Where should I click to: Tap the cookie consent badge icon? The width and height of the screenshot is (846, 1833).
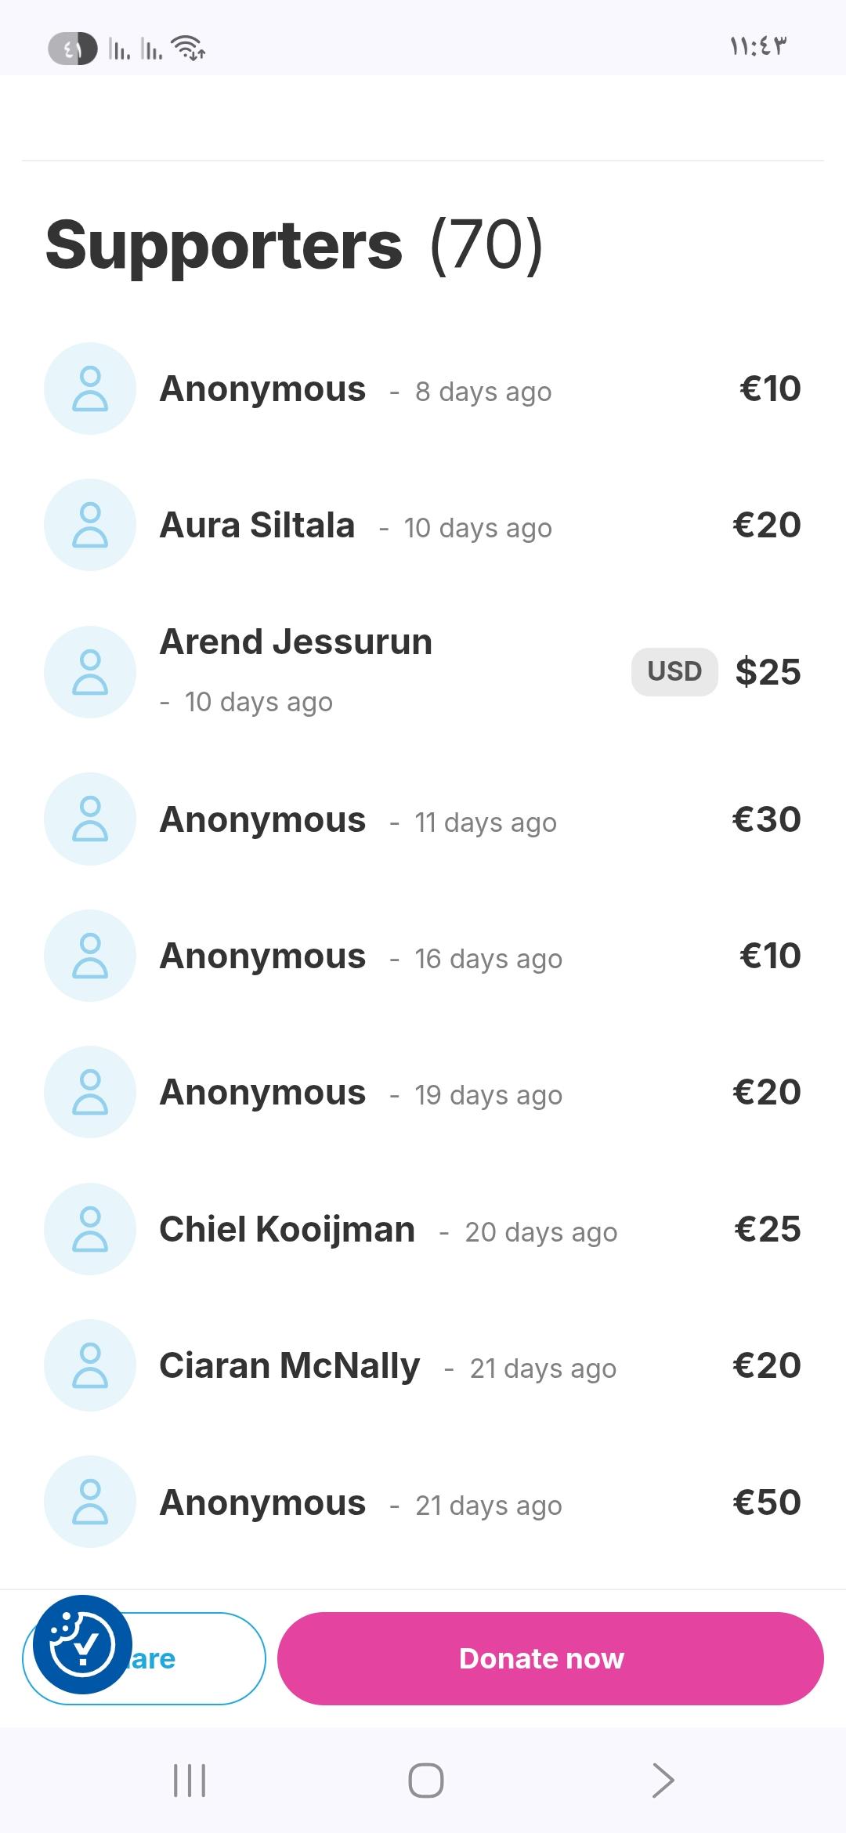[82, 1644]
